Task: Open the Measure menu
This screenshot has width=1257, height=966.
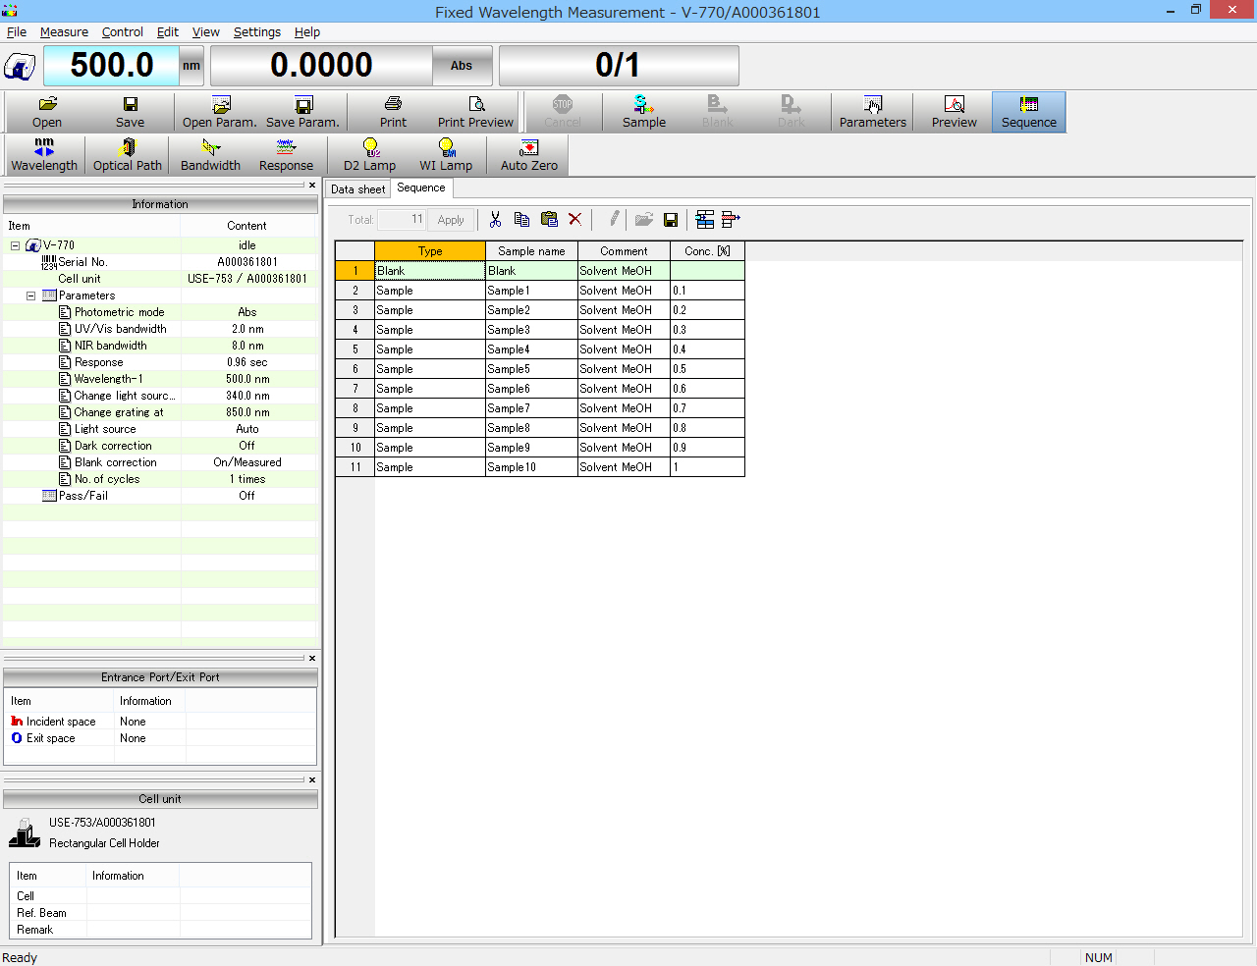Action: [x=64, y=32]
